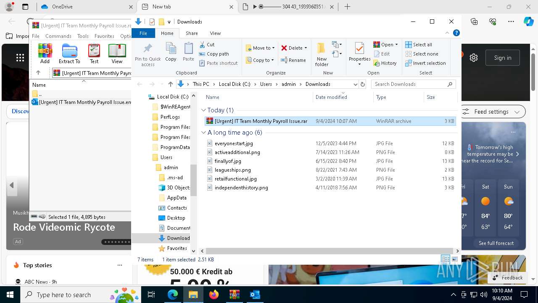Select Desktop in the navigation tree
The width and height of the screenshot is (538, 303).
[x=176, y=218]
